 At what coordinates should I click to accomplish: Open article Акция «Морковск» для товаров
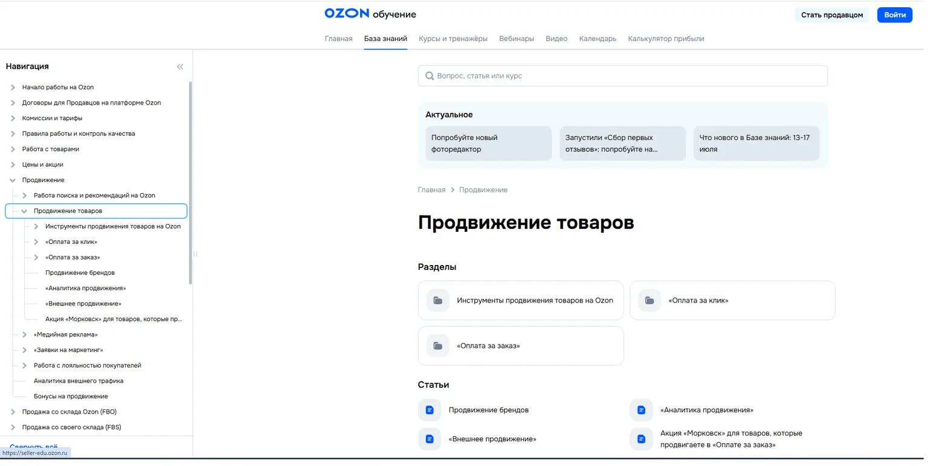pos(731,439)
